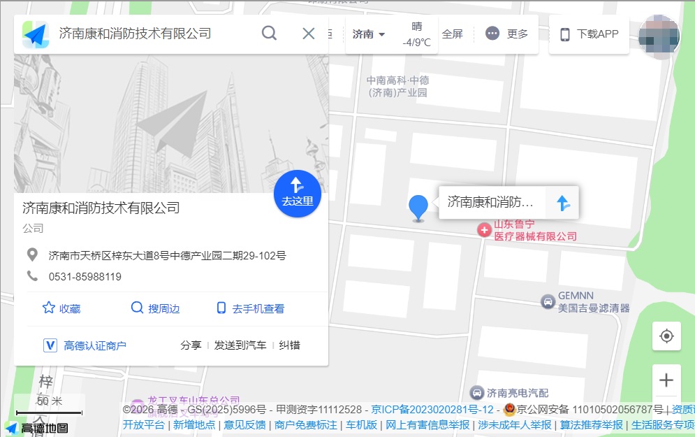Image resolution: width=695 pixels, height=437 pixels.
Task: Select 搜周边 nearby search
Action: 155,308
